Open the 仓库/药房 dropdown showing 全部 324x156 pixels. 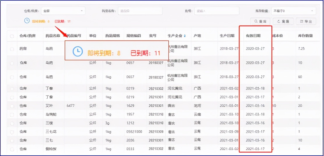[x=63, y=11]
